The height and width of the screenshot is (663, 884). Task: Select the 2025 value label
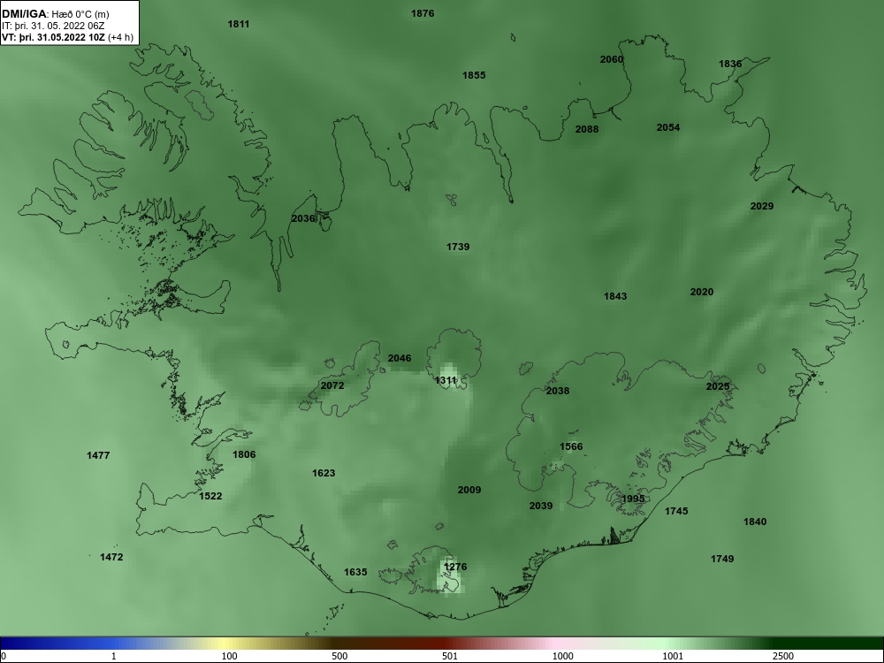click(718, 387)
